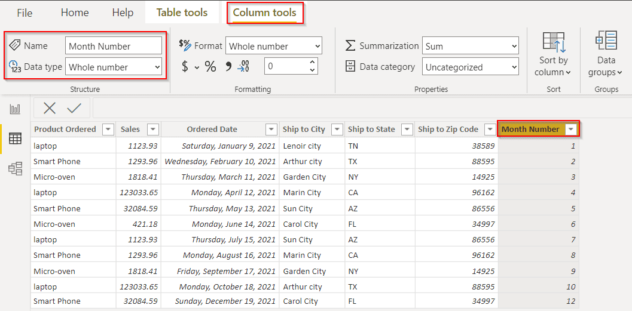Viewport: 632px width, 311px height.
Task: Click the 'Sunday, December 19, 2021' cell
Action: pos(220,301)
